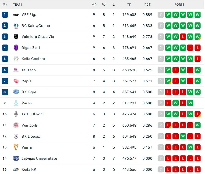Click the BK Ogre team logo
The width and height of the screenshot is (205, 174).
pos(16,92)
